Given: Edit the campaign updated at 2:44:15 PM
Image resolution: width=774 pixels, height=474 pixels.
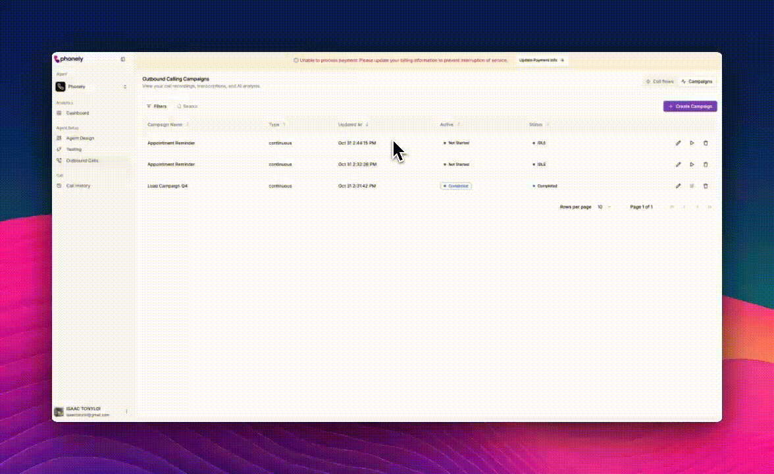Looking at the screenshot, I should tap(678, 144).
